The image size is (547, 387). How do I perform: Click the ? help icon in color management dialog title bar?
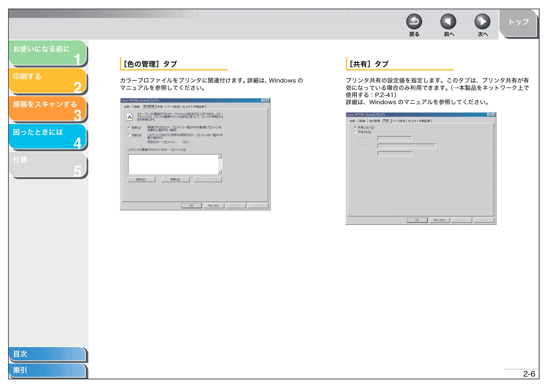tap(263, 100)
